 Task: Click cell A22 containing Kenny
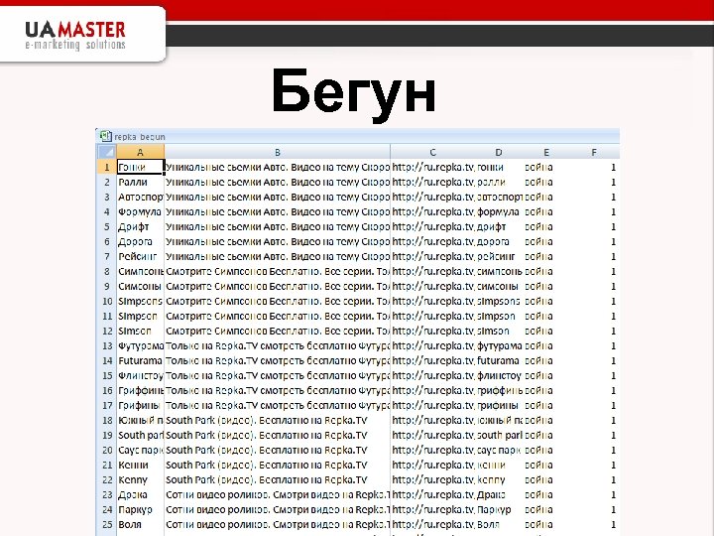pos(140,480)
